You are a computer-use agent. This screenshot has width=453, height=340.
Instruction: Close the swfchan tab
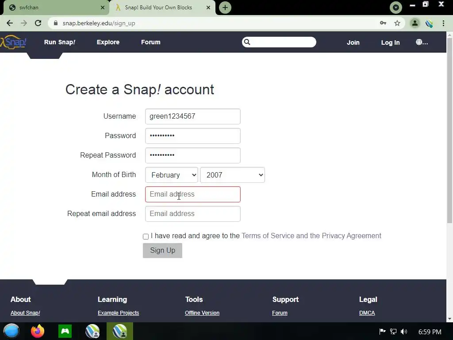(x=103, y=8)
